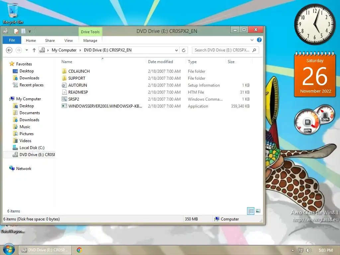
Task: Open Network in the navigation pane
Action: [24, 168]
